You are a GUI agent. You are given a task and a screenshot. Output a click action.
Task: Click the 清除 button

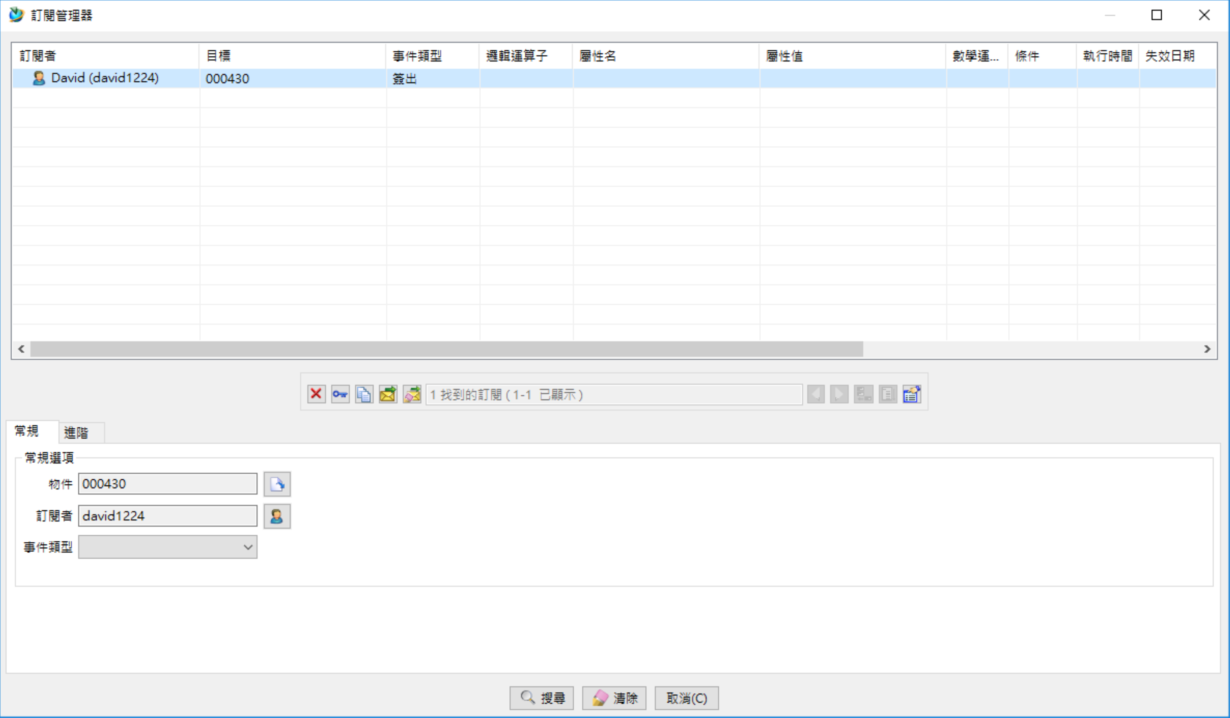click(614, 698)
